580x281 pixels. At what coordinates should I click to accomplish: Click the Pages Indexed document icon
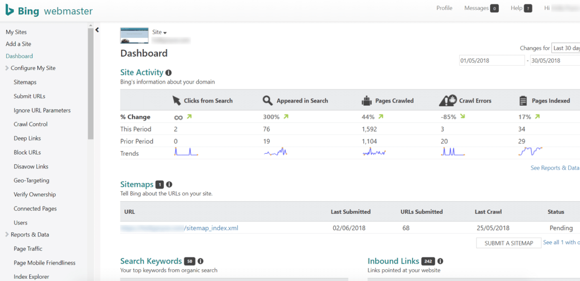coord(523,101)
